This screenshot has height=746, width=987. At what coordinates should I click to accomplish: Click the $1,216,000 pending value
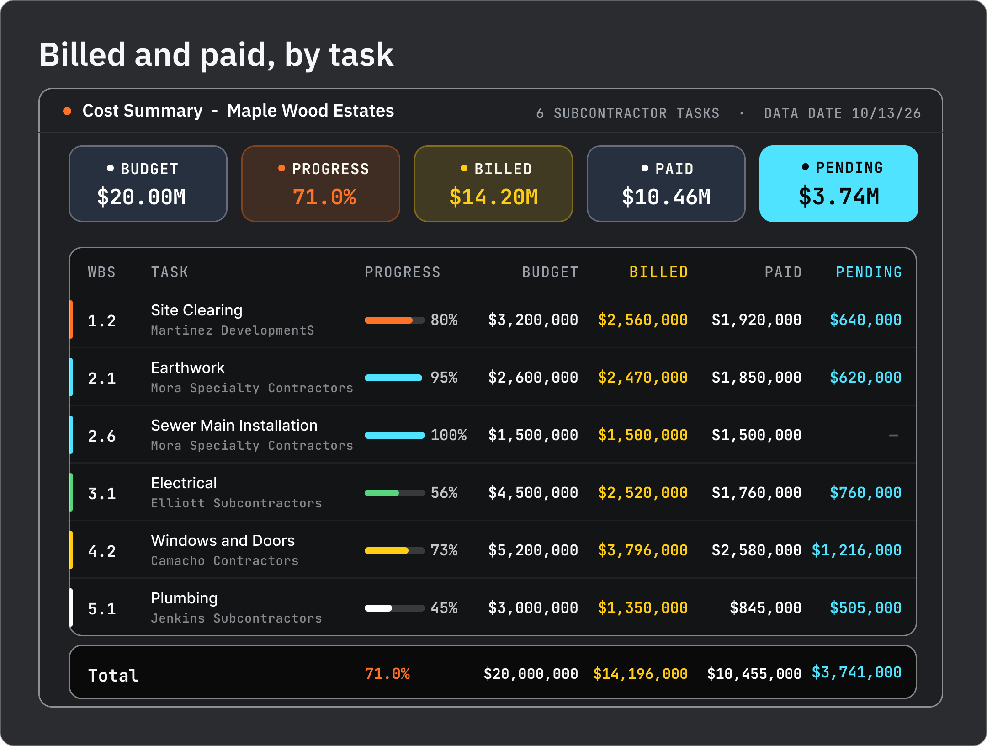(x=857, y=550)
